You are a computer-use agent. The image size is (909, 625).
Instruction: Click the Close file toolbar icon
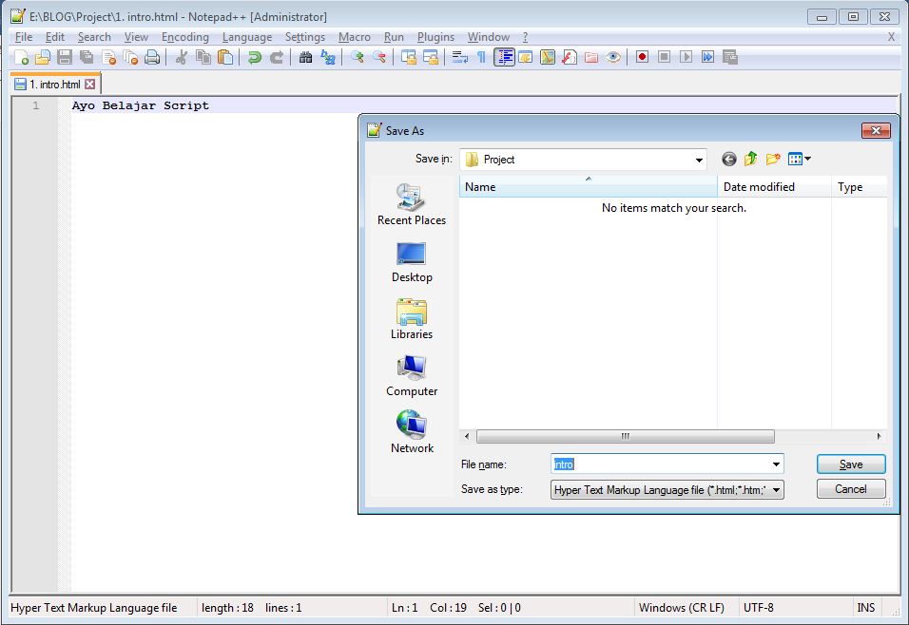109,57
